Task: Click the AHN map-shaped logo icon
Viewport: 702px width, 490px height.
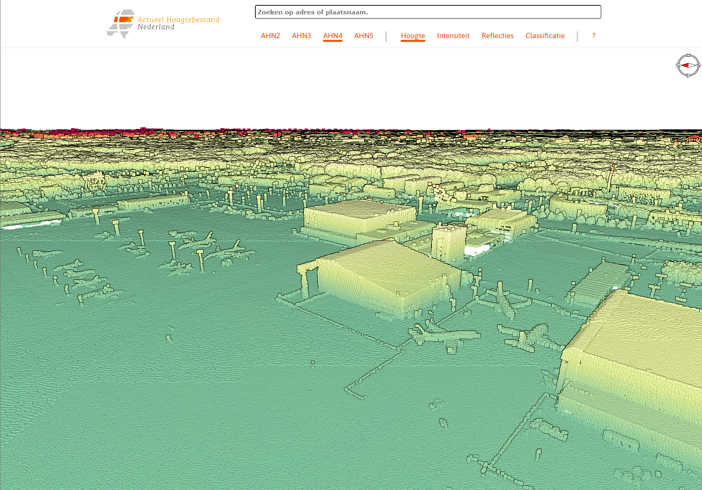Action: (x=121, y=24)
